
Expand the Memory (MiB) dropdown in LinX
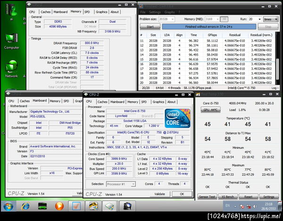point(217,19)
